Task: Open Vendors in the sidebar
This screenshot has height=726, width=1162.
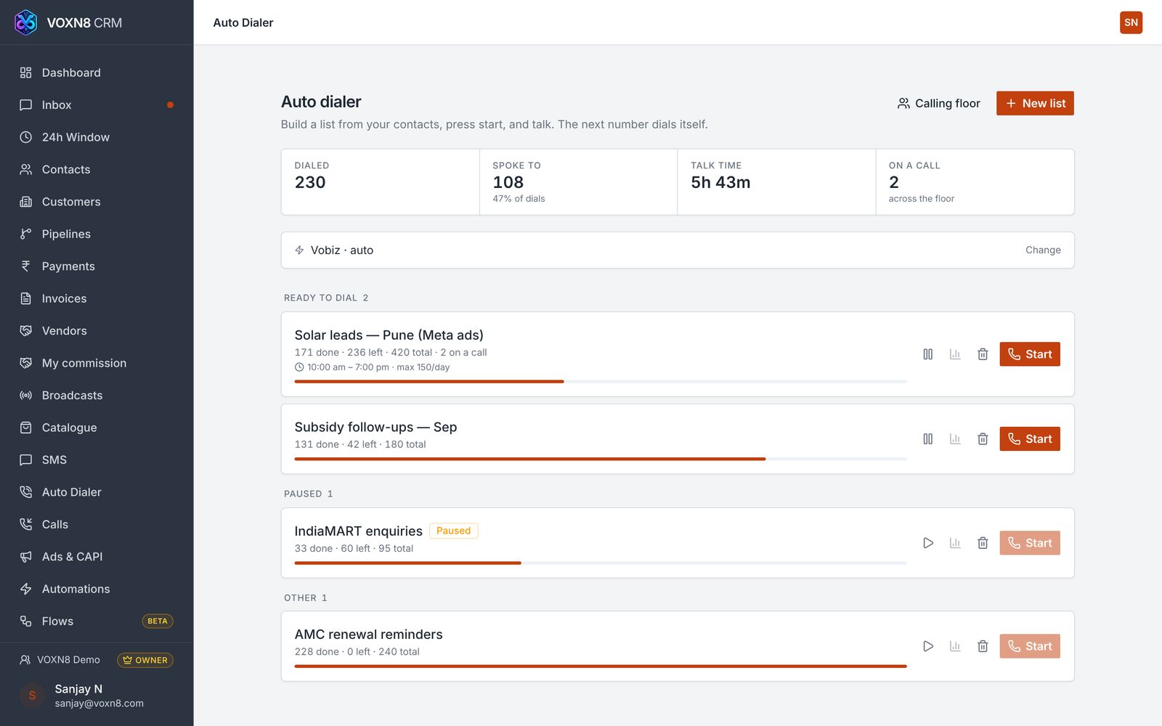Action: [x=97, y=330]
